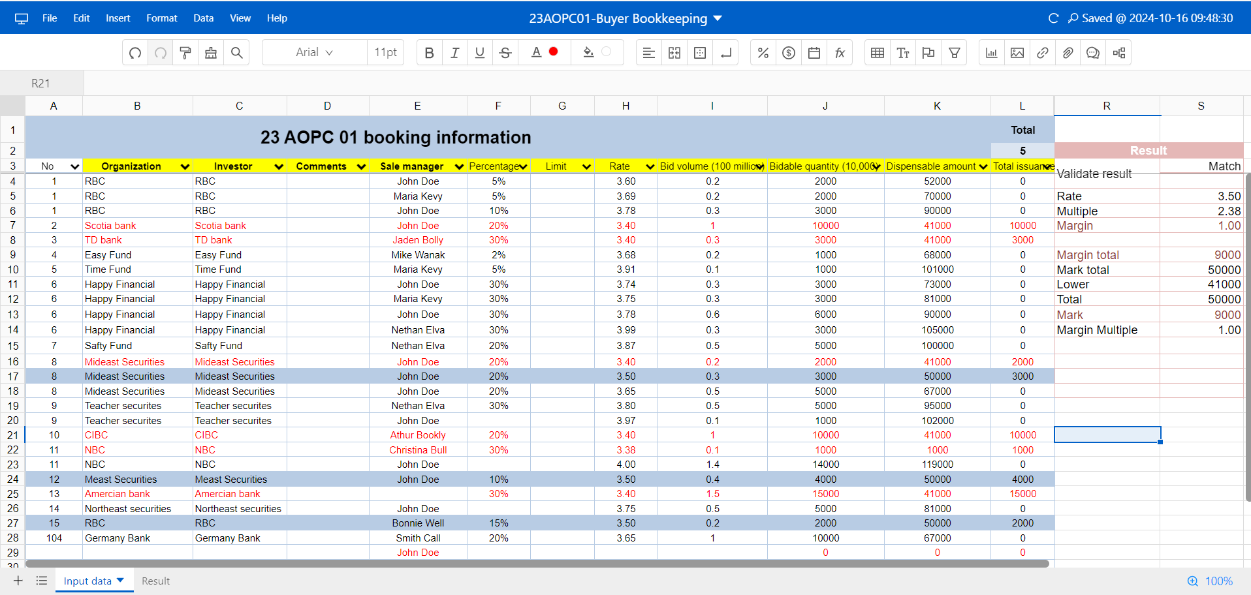1251x595 pixels.
Task: Click the Scotia bank organization cell
Action: pos(137,226)
